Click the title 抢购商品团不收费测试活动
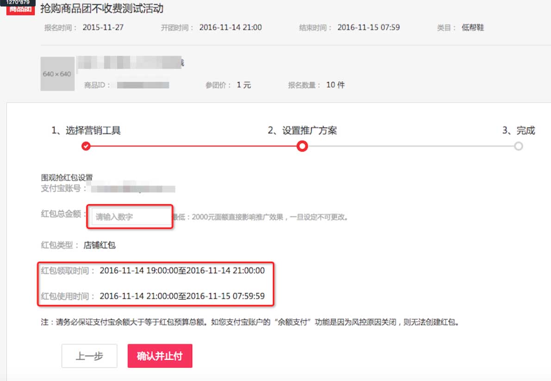 102,8
